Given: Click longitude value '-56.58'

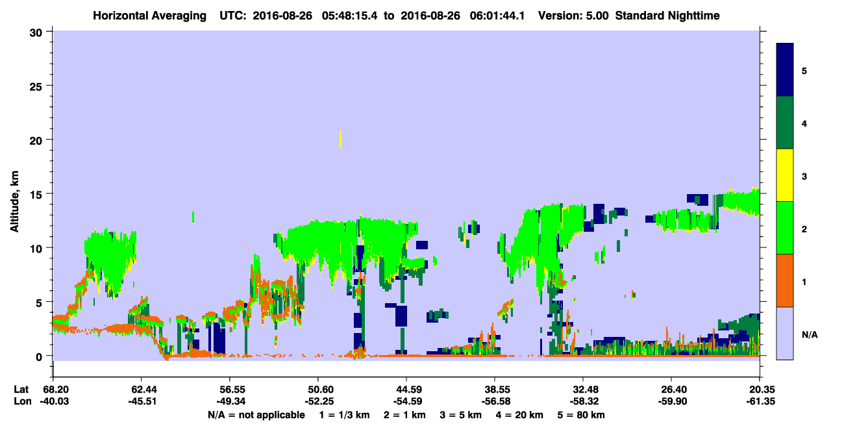Looking at the screenshot, I should click(495, 401).
